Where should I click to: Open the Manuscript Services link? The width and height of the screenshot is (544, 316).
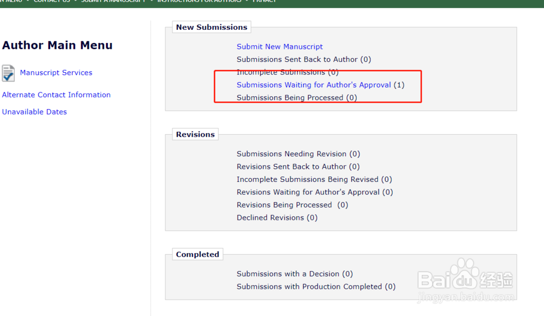(56, 73)
